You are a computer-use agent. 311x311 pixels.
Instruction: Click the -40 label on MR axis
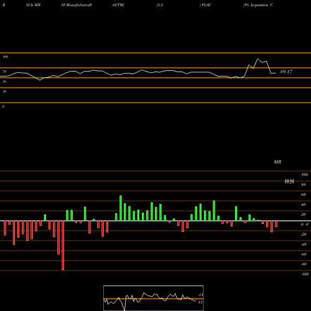304,244
